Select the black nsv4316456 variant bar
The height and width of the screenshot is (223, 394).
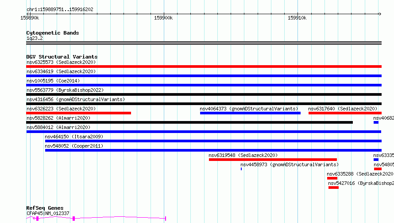[x=204, y=104]
